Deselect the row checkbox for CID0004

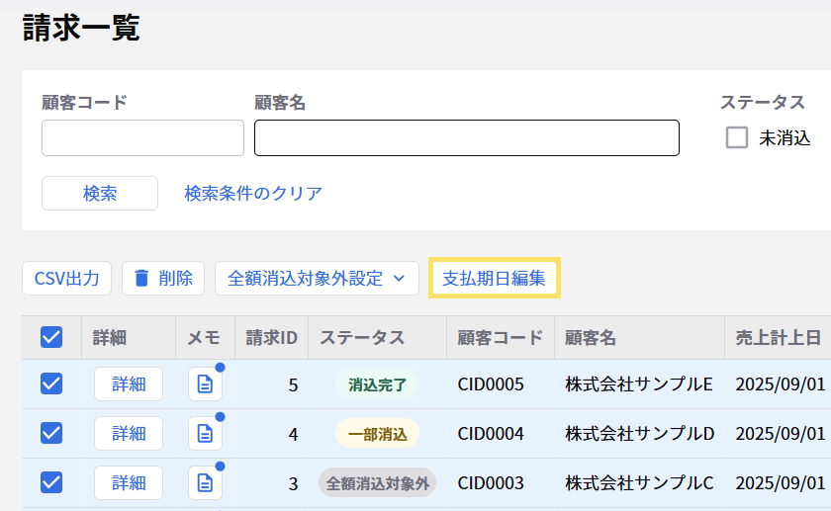[x=51, y=433]
